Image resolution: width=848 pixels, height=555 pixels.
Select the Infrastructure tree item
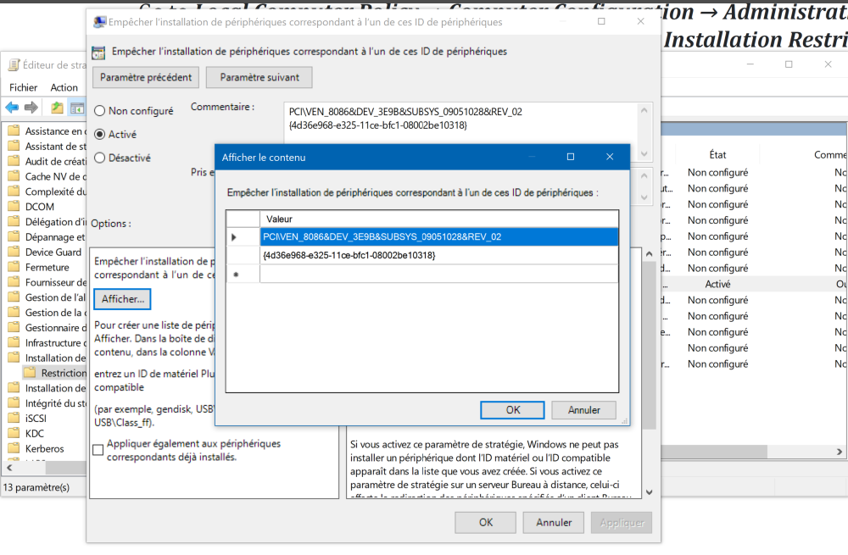click(x=56, y=342)
